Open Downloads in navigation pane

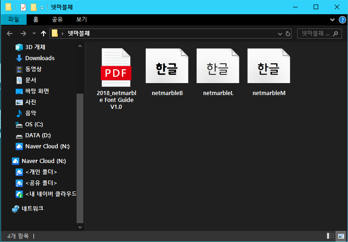(x=40, y=58)
